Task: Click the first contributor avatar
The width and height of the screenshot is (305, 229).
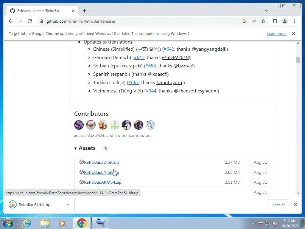Action: click(79, 125)
